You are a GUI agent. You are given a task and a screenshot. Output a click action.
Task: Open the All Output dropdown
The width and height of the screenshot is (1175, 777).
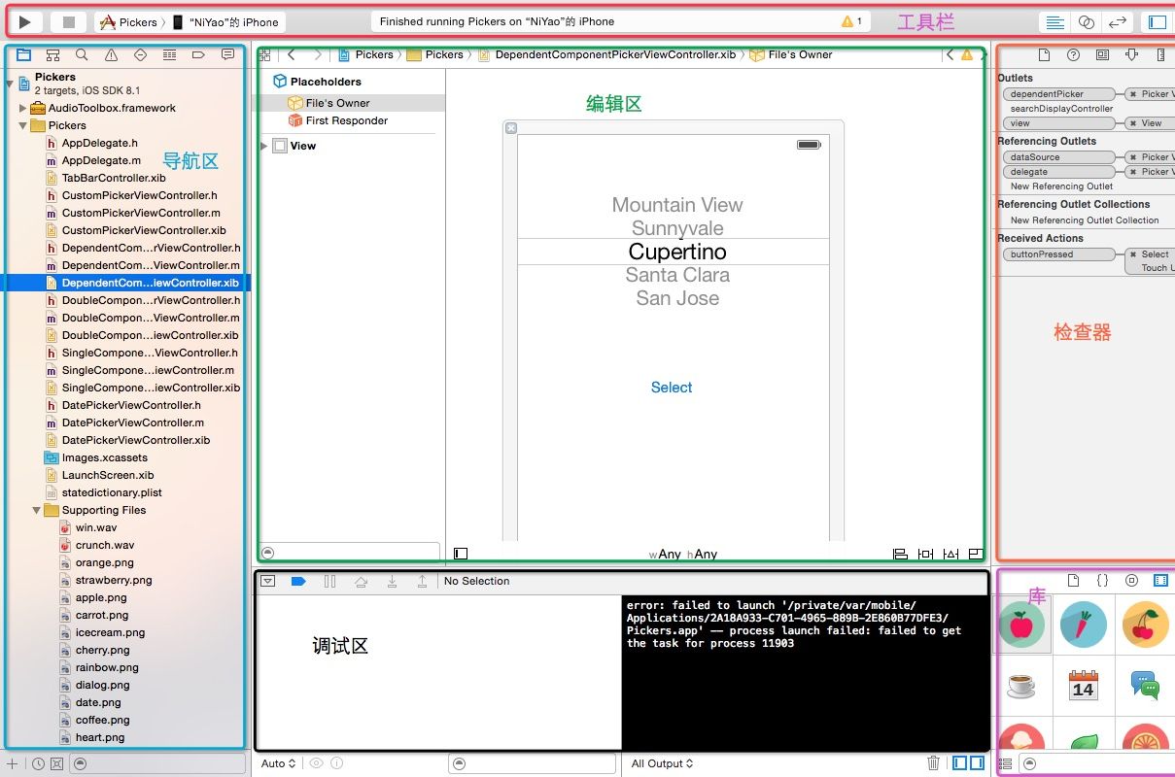tap(661, 763)
